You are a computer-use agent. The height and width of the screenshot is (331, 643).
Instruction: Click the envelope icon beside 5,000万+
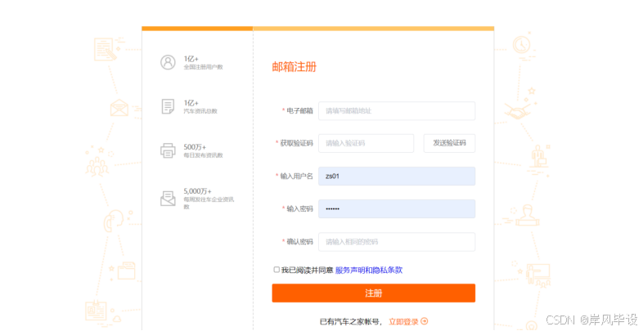pyautogui.click(x=168, y=199)
